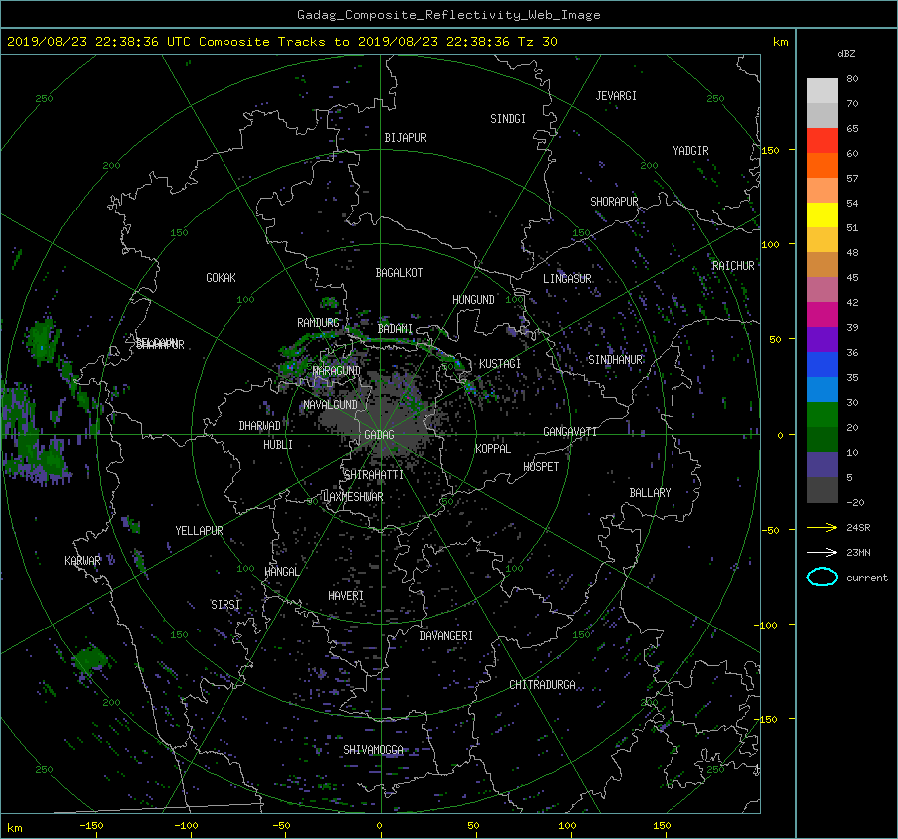The height and width of the screenshot is (839, 898).
Task: Click the SINDHANUR city label
Action: coord(615,360)
